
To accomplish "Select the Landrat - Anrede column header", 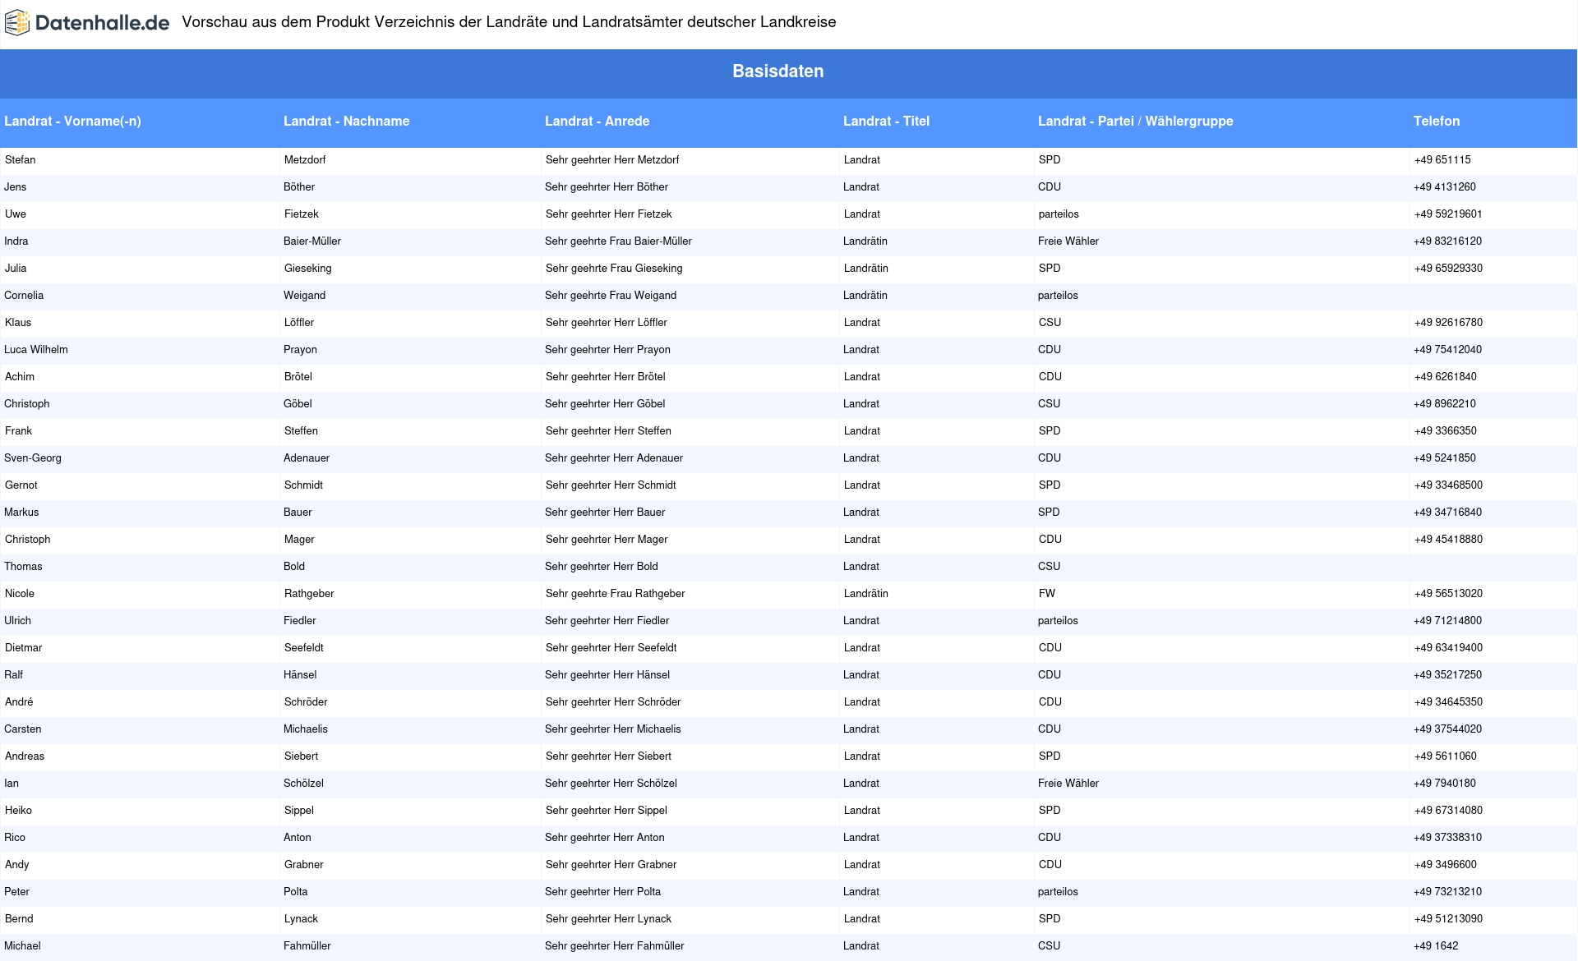I will pyautogui.click(x=597, y=122).
